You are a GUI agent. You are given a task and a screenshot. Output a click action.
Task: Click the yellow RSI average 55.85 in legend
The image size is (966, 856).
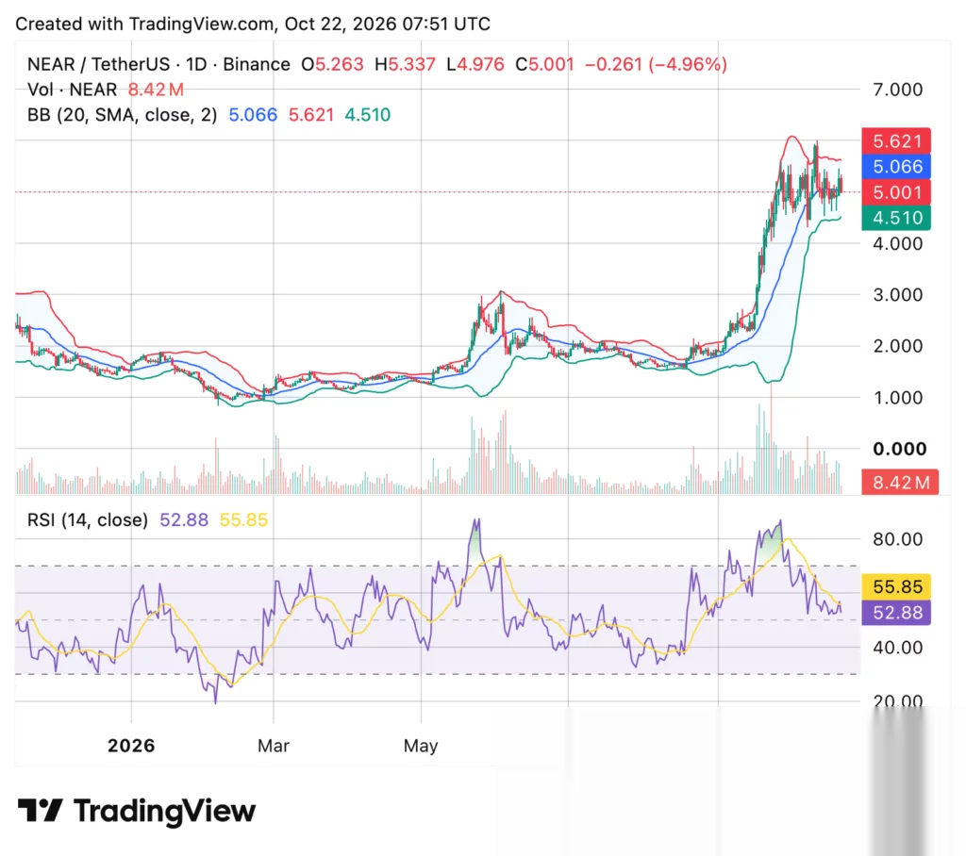coord(244,520)
